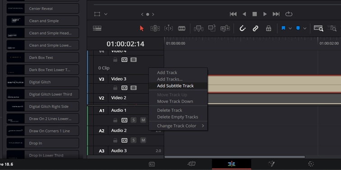Lock the Video 3 track
The image size is (341, 170).
point(115,88)
